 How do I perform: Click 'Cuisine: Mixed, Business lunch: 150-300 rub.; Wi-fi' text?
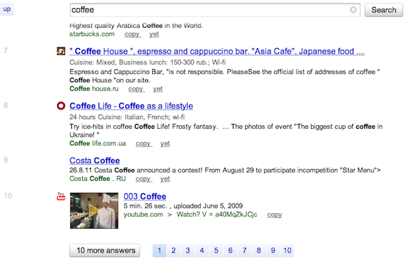[x=147, y=62]
